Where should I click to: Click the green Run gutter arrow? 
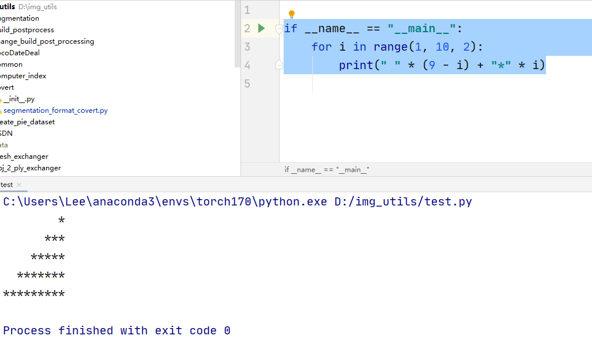pos(261,28)
